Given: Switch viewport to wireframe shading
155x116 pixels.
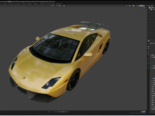Looking at the screenshot, I should click(x=139, y=6).
